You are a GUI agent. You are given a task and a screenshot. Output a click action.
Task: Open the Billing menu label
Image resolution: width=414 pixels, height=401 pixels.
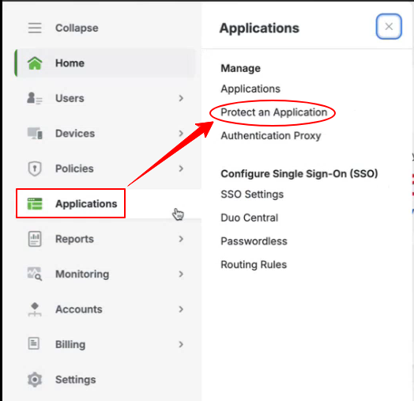click(70, 345)
